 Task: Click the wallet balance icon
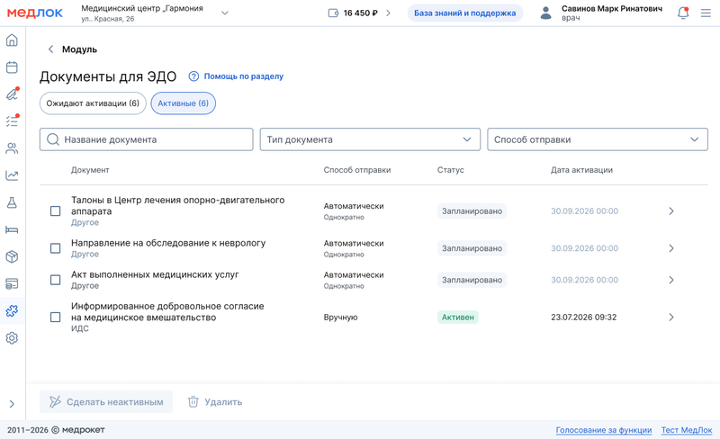(x=333, y=13)
